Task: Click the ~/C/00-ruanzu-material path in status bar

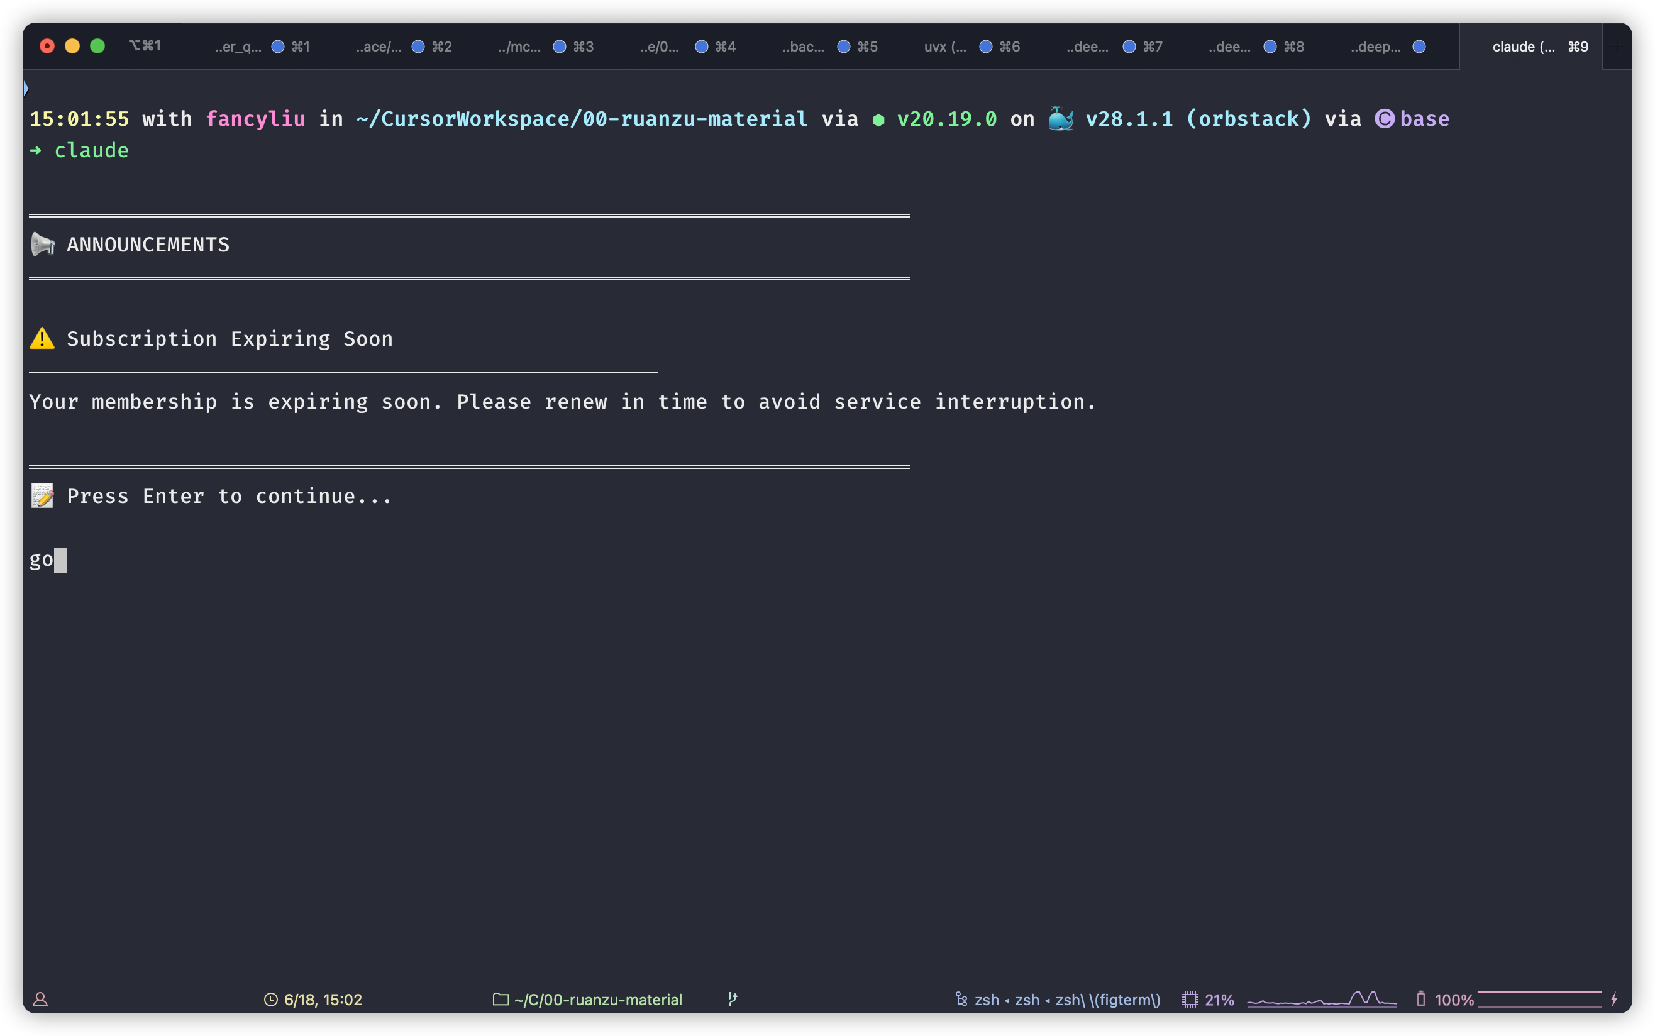Action: pyautogui.click(x=597, y=1000)
